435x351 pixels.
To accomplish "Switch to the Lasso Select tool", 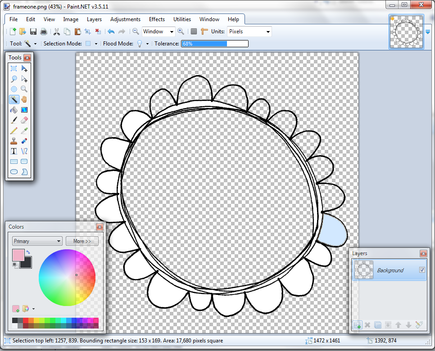I will click(x=14, y=79).
